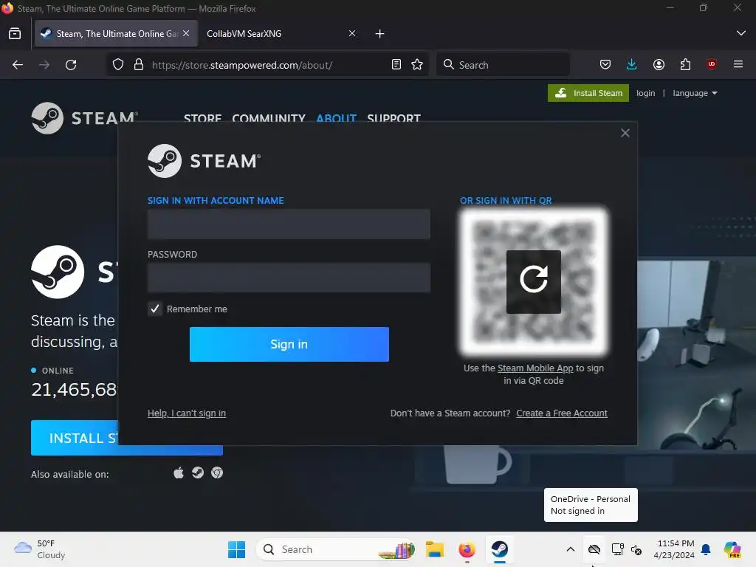Open the network and volume tray icons

click(x=626, y=549)
